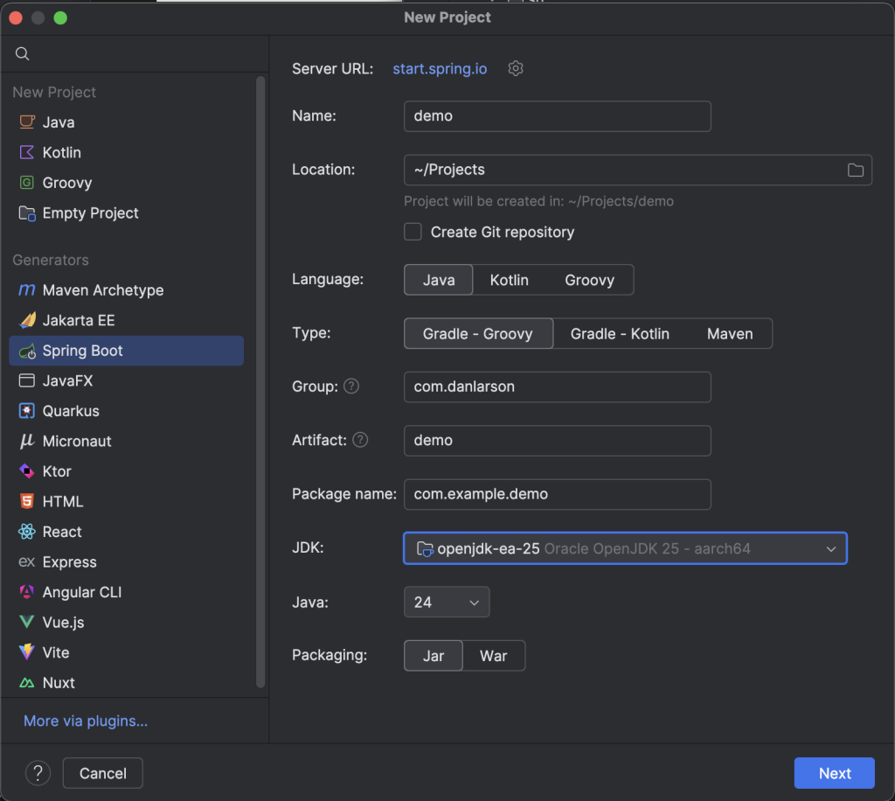Screen dimensions: 895x801
Task: Open the JDK selection dropdown
Action: coord(625,548)
